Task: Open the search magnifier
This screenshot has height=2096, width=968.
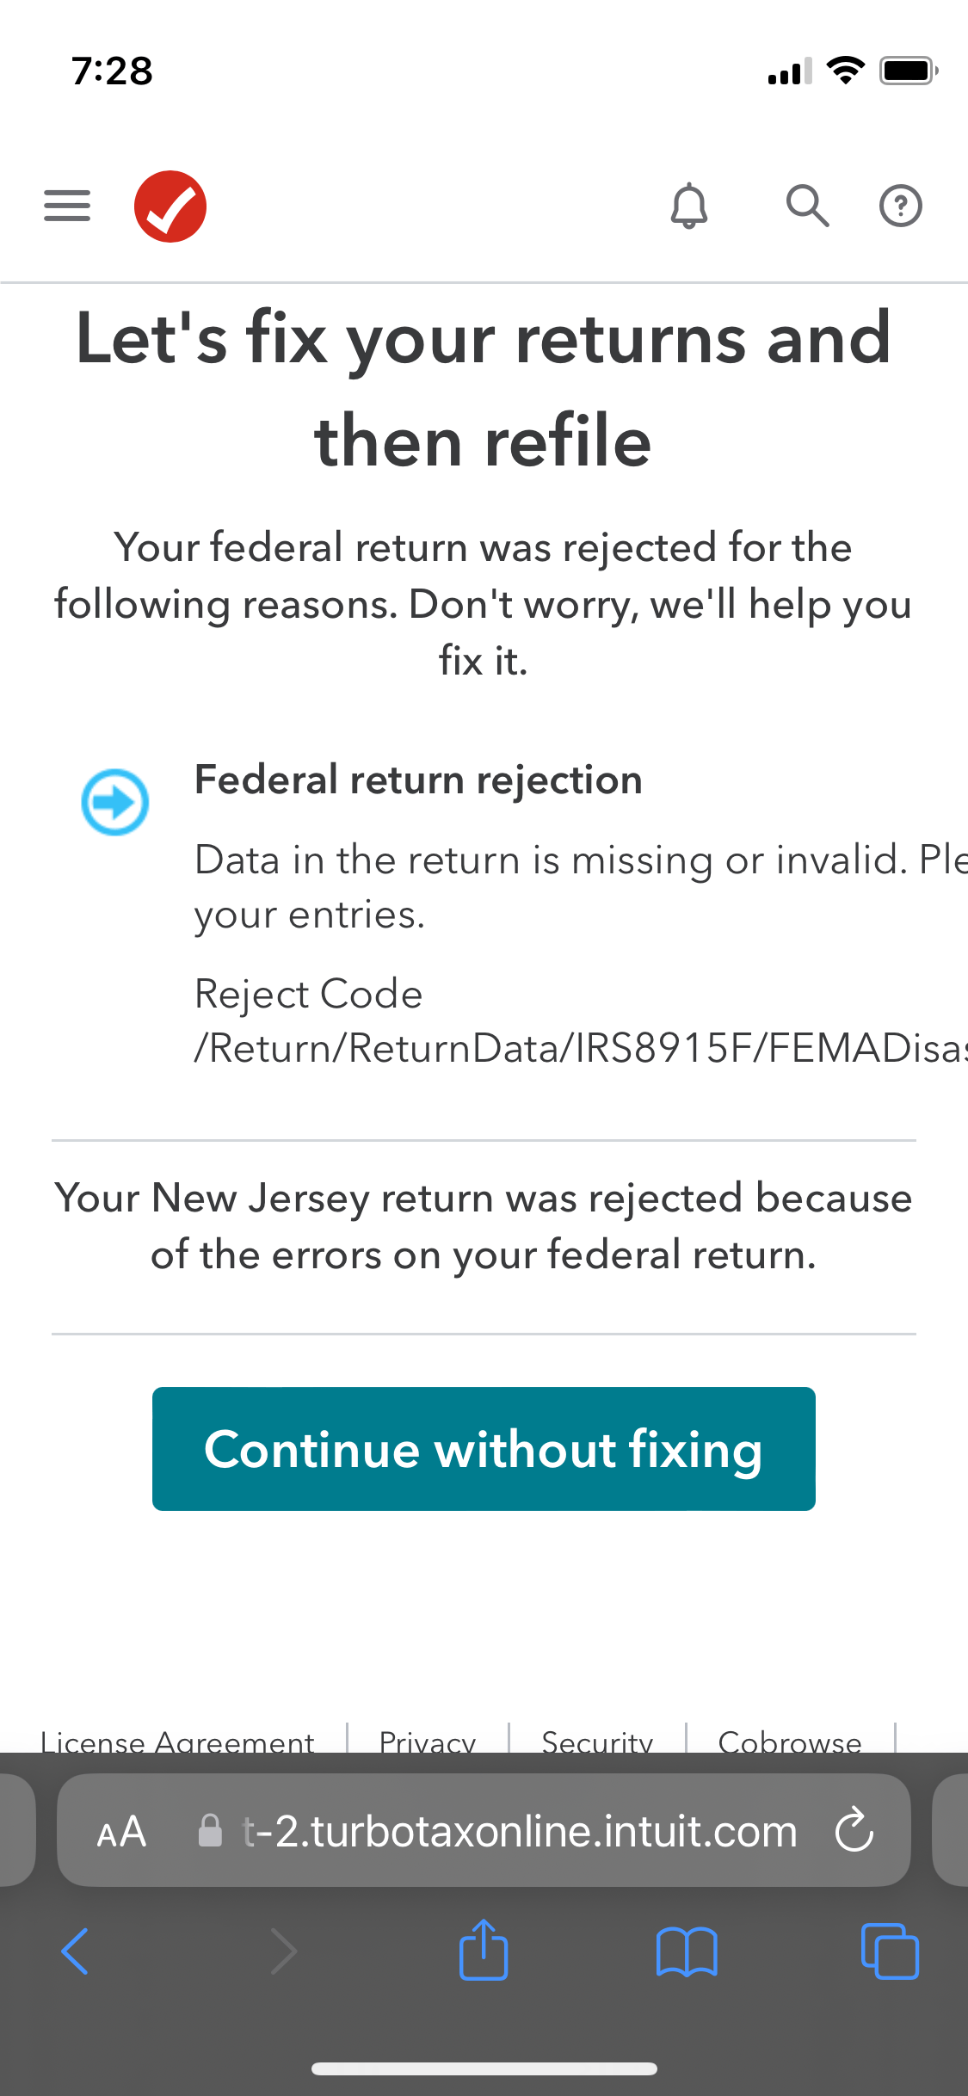Action: click(x=807, y=206)
